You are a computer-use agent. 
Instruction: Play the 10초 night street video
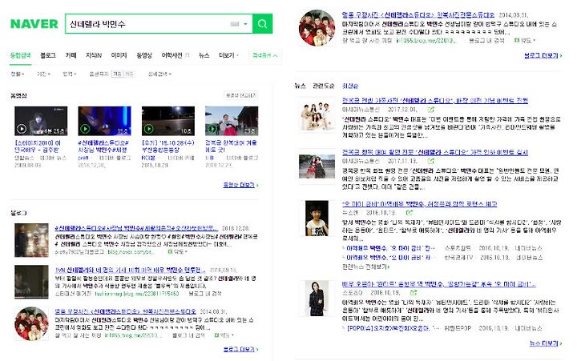pos(168,121)
